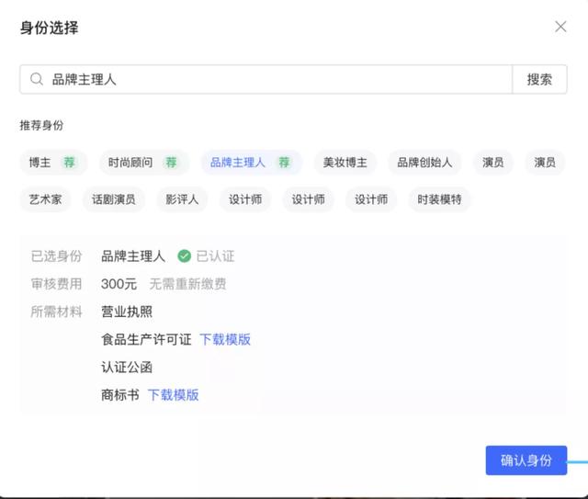Select the 影评人 tag
Screen dimensions: 588x499
coord(182,199)
